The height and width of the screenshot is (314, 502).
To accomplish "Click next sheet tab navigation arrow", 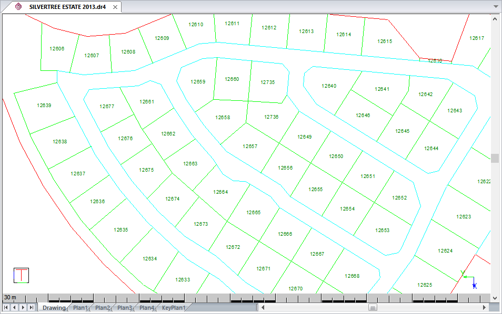I will 23,307.
